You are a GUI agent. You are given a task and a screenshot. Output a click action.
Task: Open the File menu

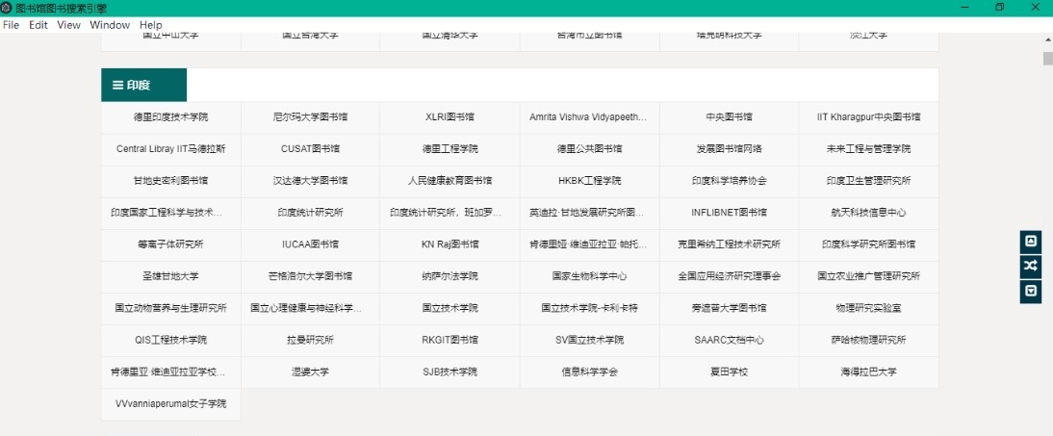click(12, 25)
